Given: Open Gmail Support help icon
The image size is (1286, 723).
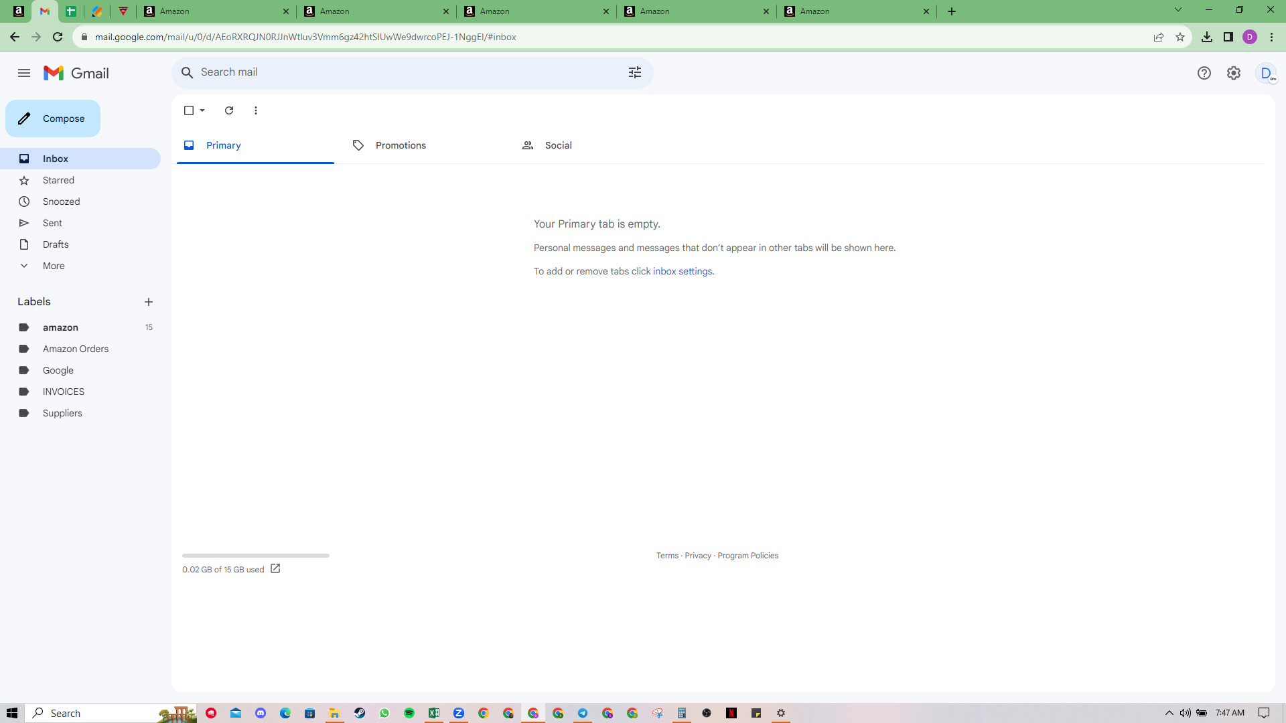Looking at the screenshot, I should pos(1204,73).
